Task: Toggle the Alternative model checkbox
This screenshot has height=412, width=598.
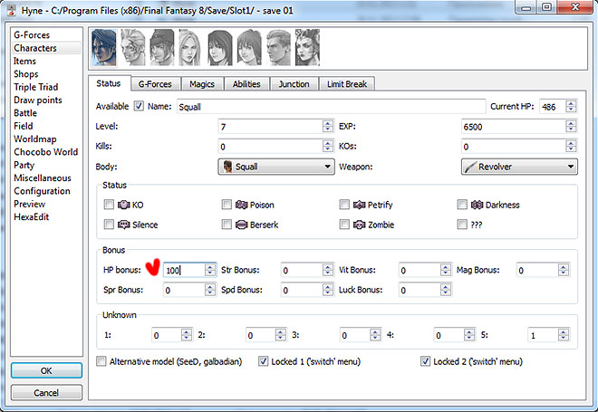Action: 101,361
